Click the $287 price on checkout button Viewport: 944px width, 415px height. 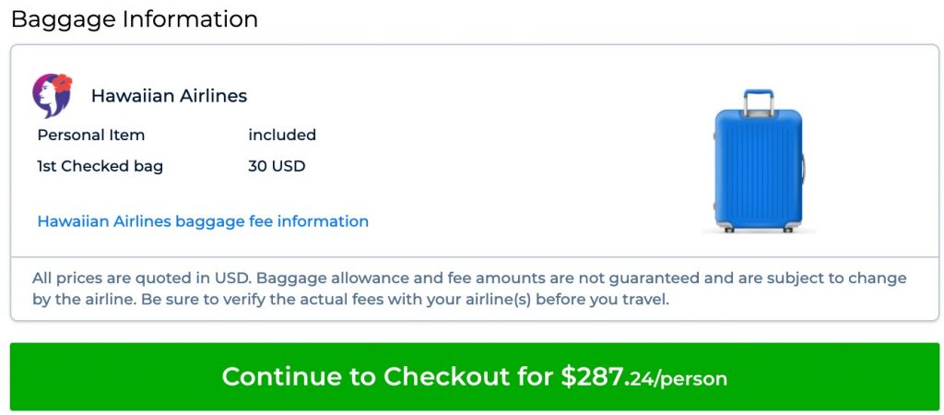coord(593,376)
